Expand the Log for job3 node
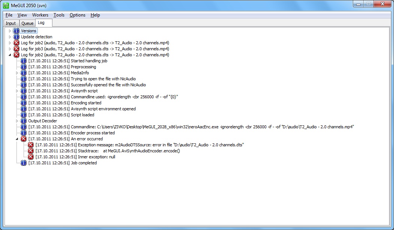Screen dimensions: 394x230 click(10, 49)
